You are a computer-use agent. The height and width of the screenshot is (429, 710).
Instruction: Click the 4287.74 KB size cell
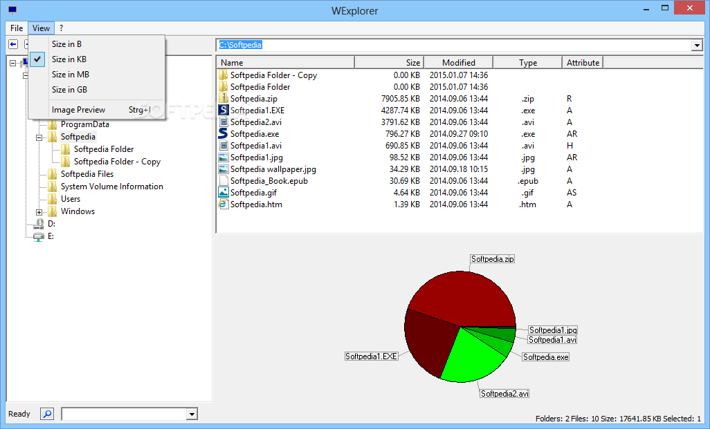400,111
